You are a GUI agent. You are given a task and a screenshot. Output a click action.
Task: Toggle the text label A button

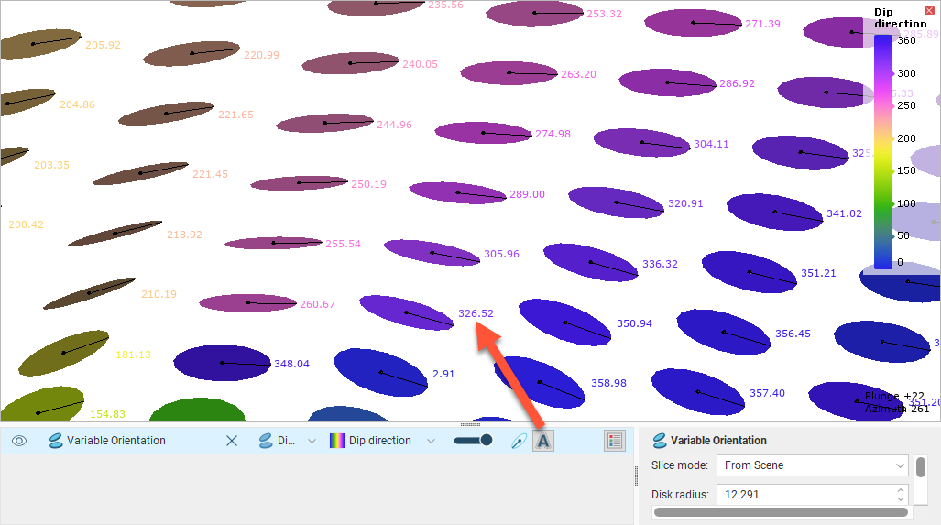pyautogui.click(x=543, y=441)
